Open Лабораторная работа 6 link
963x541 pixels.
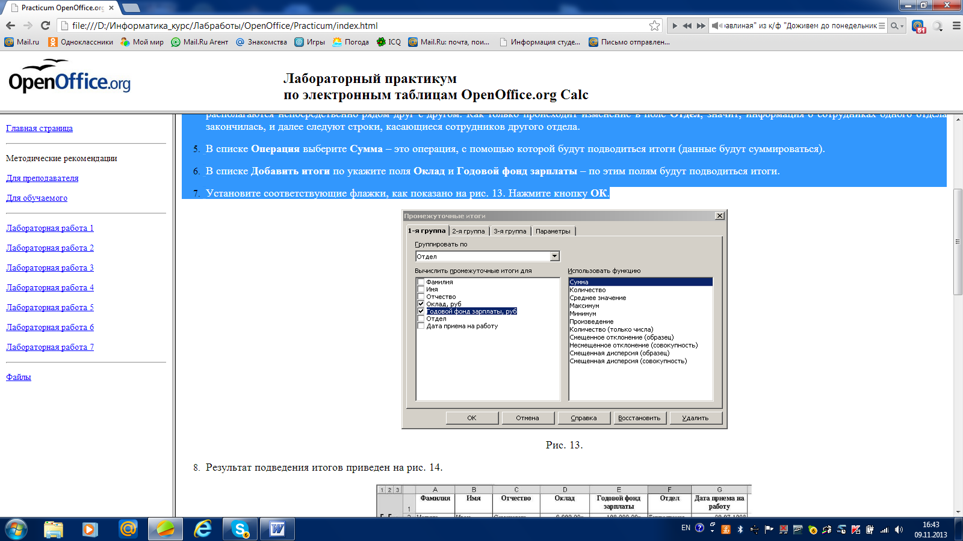pyautogui.click(x=50, y=327)
